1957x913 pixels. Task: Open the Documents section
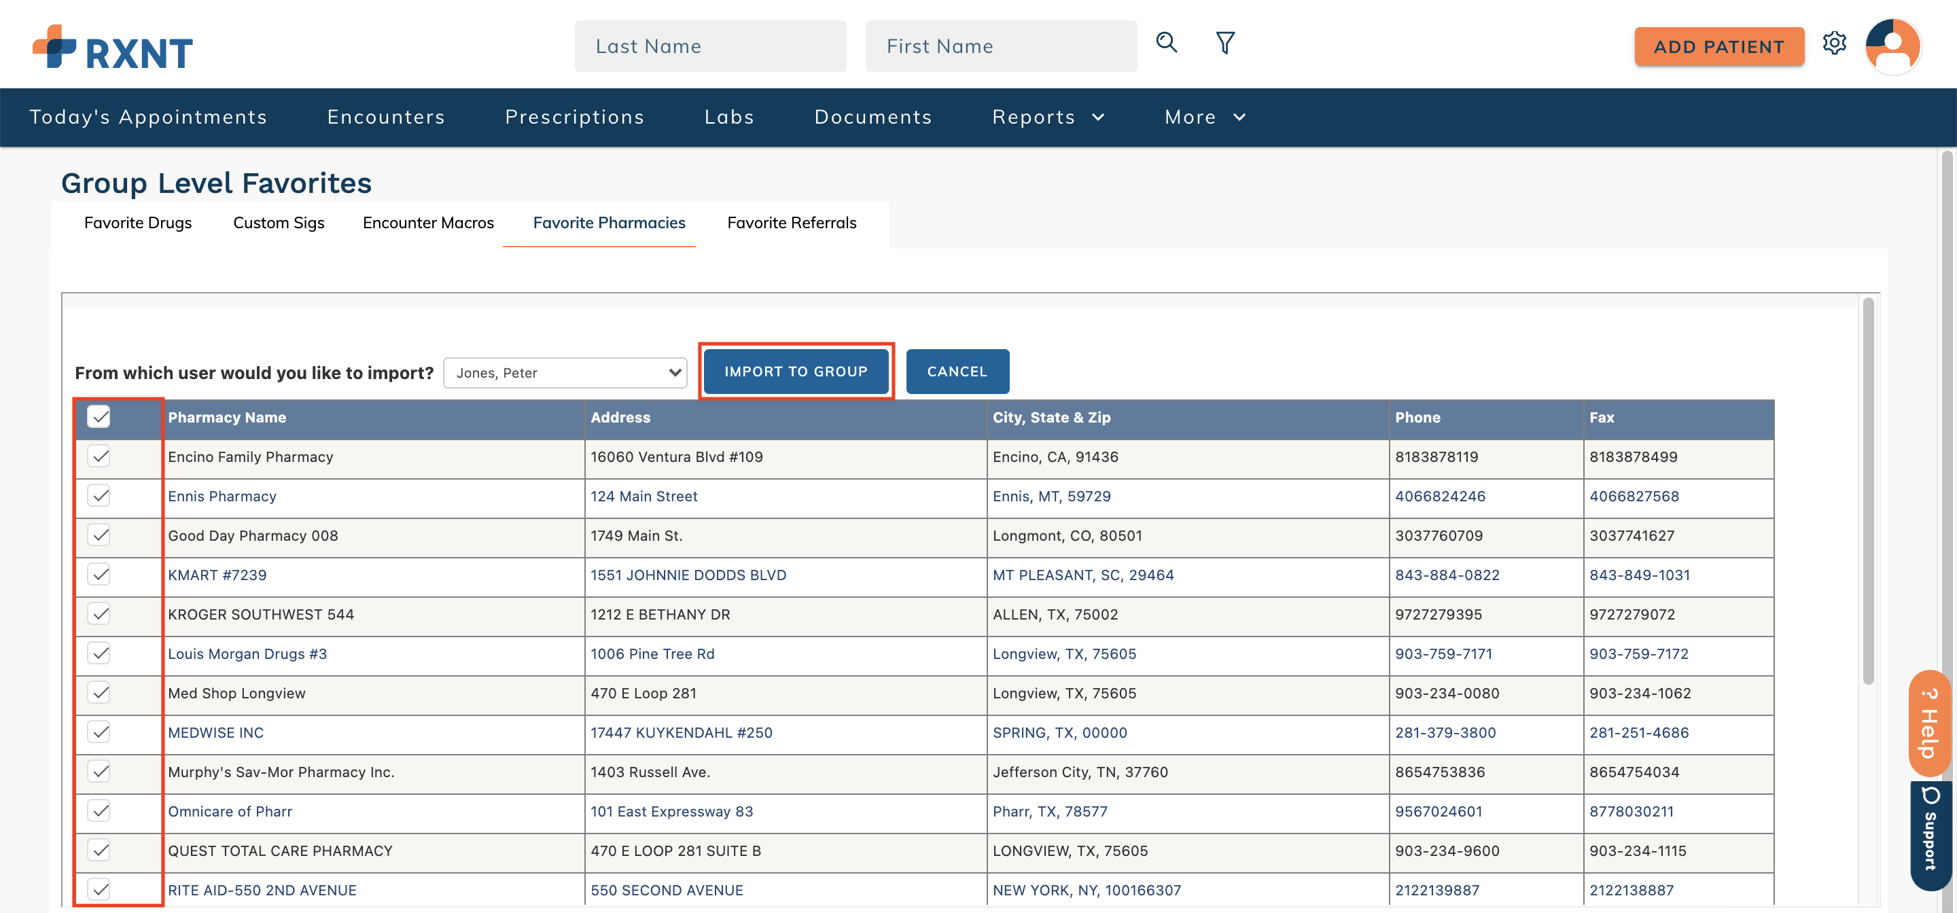point(873,117)
